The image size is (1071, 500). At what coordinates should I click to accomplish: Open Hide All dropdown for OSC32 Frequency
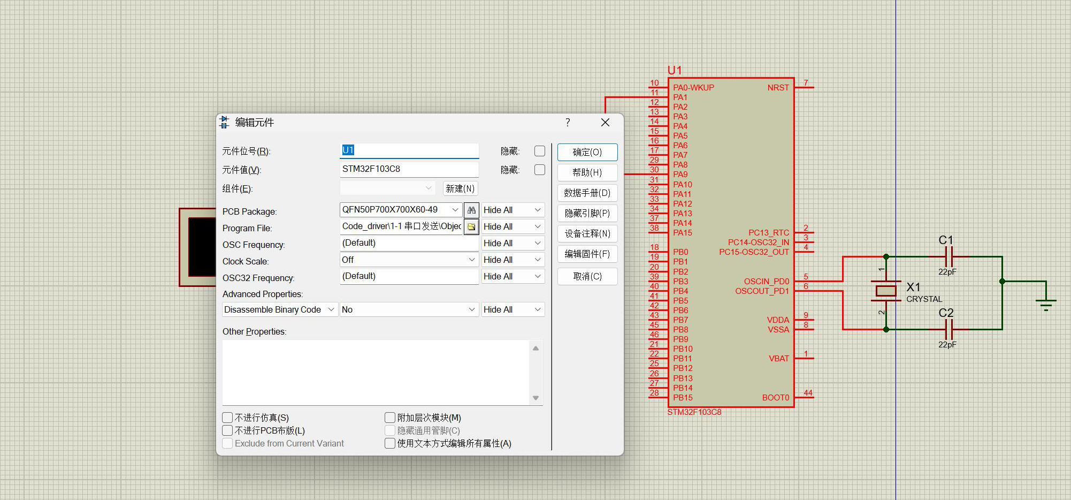[513, 276]
